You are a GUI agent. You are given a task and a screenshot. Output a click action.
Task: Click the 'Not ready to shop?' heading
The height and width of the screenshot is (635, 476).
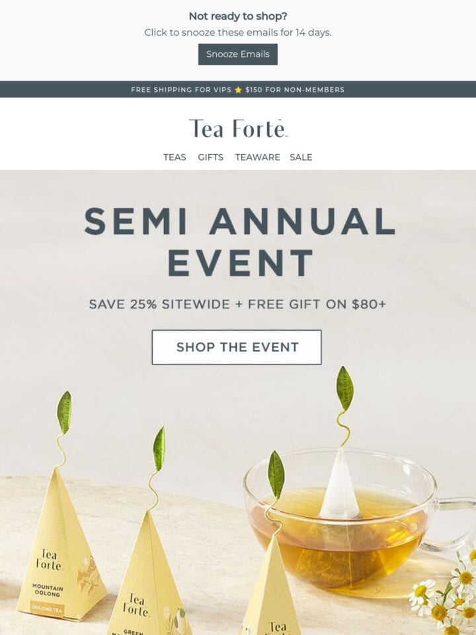click(238, 16)
